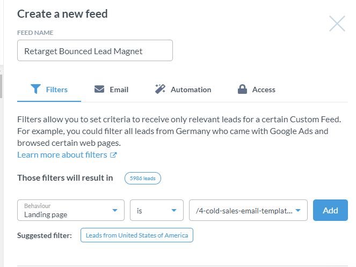Image resolution: width=356 pixels, height=267 pixels.
Task: Click the external link icon beside Learn more
Action: [113, 155]
